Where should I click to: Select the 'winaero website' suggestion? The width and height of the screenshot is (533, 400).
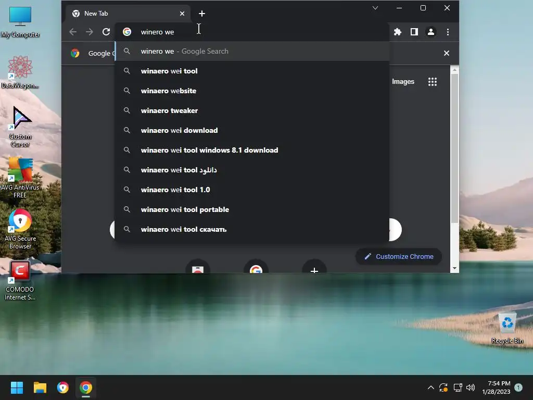point(252,91)
